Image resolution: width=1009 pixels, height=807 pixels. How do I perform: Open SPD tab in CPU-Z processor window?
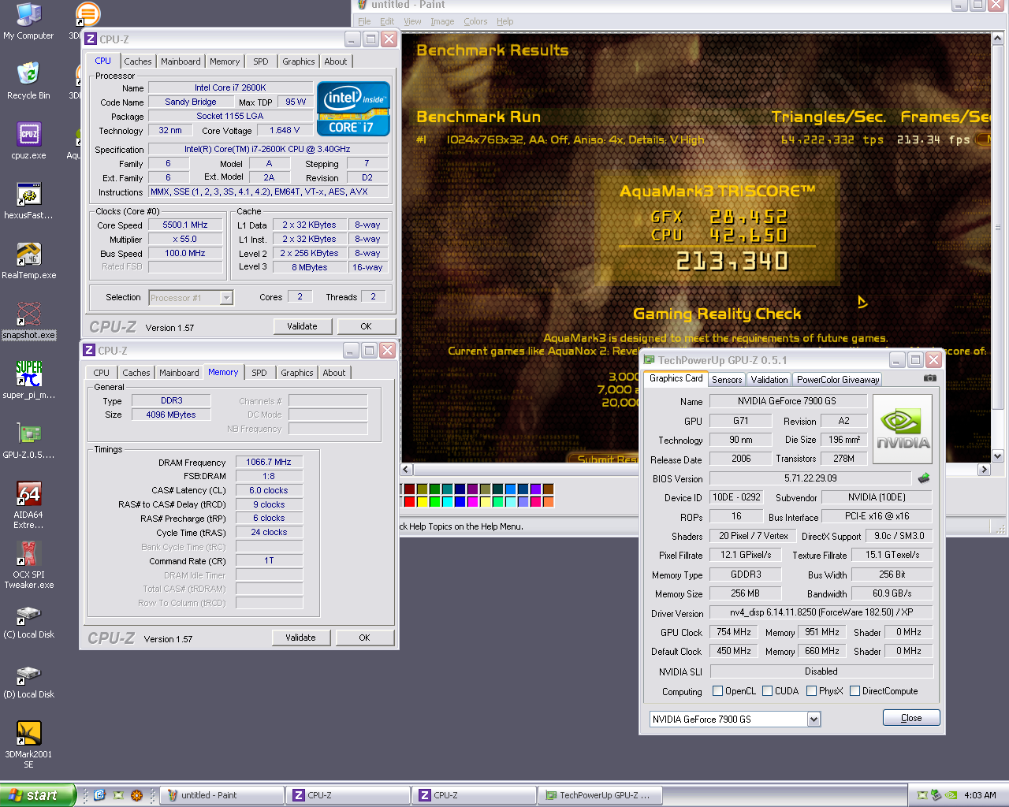coord(261,61)
